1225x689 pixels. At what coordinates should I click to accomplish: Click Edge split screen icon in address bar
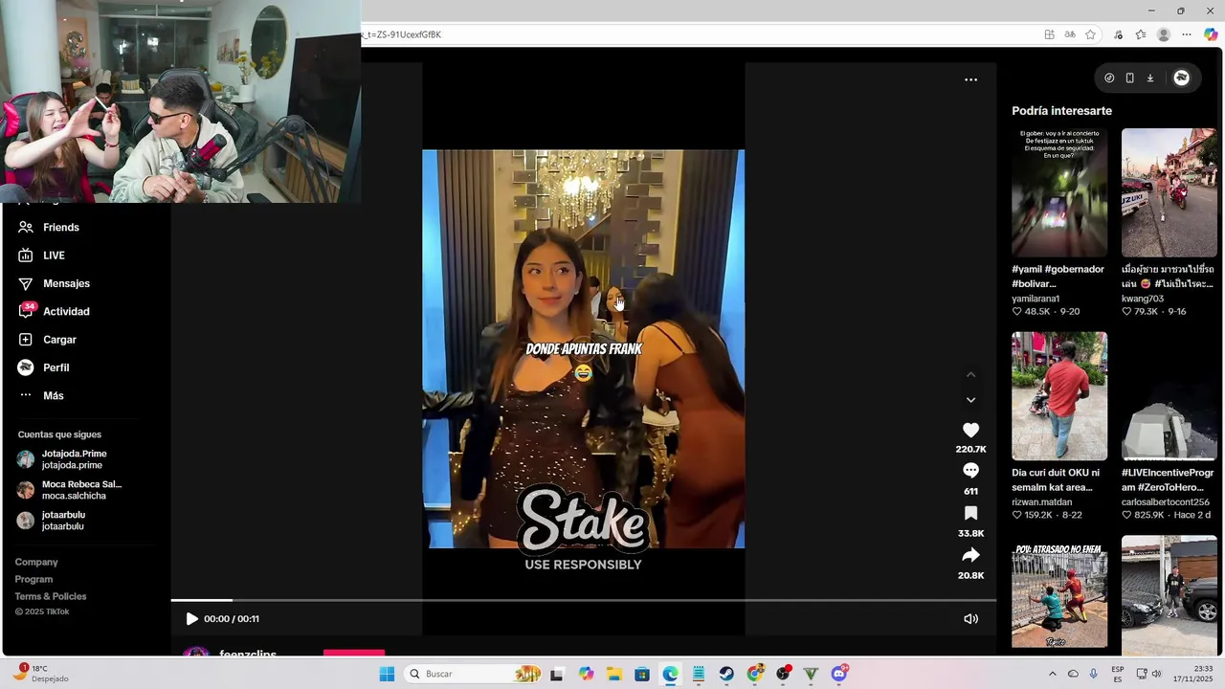1050,34
